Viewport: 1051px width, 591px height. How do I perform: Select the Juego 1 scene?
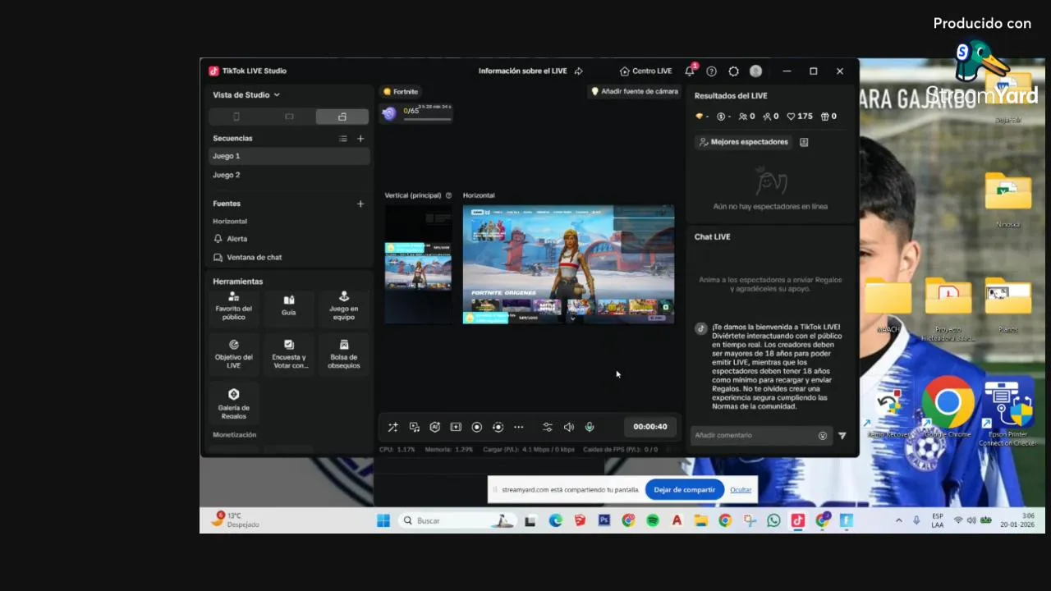[x=289, y=156]
